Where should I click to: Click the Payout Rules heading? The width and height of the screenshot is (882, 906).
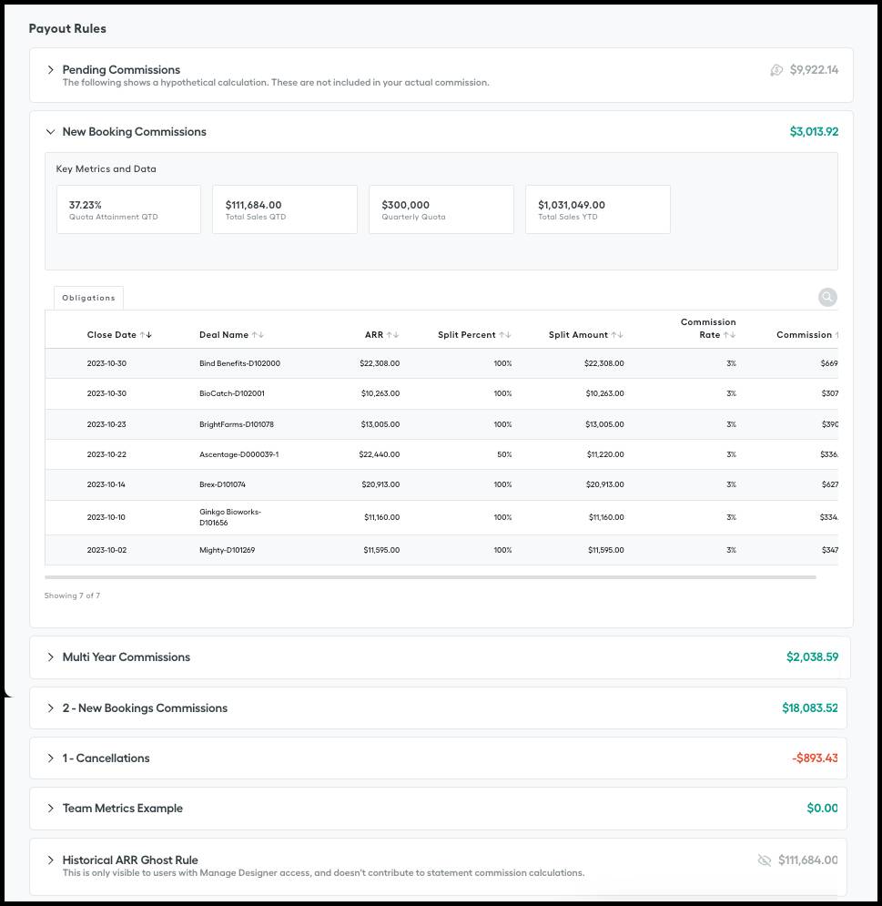tap(67, 28)
